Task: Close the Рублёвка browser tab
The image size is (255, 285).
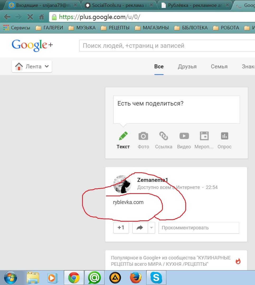Action: tap(227, 6)
